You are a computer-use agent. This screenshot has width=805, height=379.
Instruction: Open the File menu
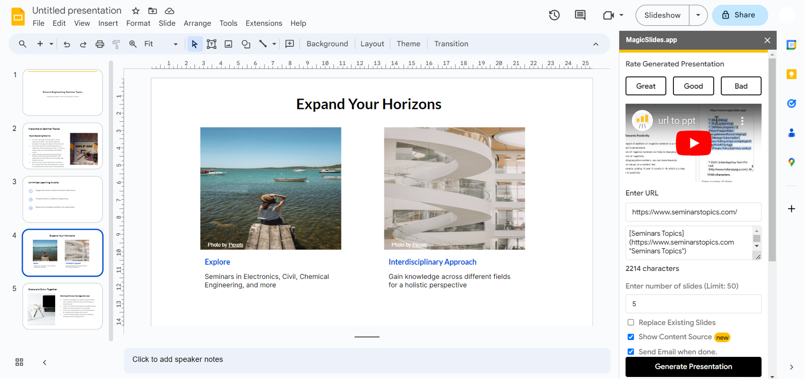(38, 23)
